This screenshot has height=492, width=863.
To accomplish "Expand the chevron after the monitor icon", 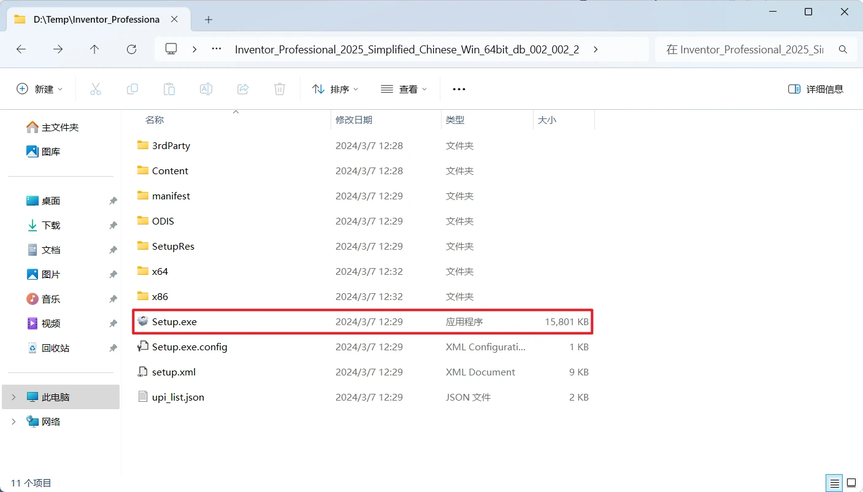I will click(194, 49).
